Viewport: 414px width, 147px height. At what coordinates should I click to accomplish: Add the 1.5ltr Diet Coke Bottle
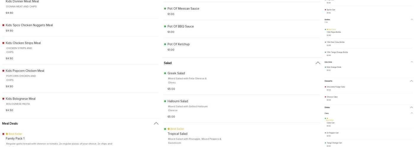point(335,42)
